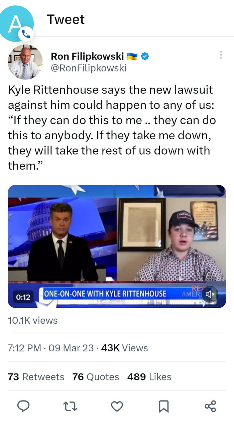Tap the retweet arrows icon
The width and height of the screenshot is (234, 423).
click(70, 406)
